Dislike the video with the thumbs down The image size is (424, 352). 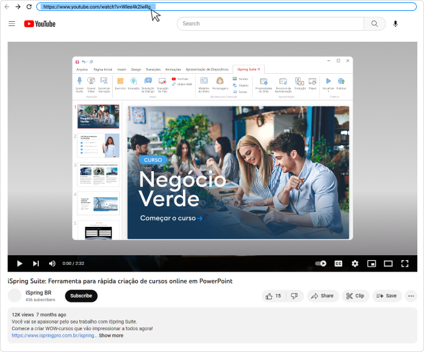coord(294,296)
